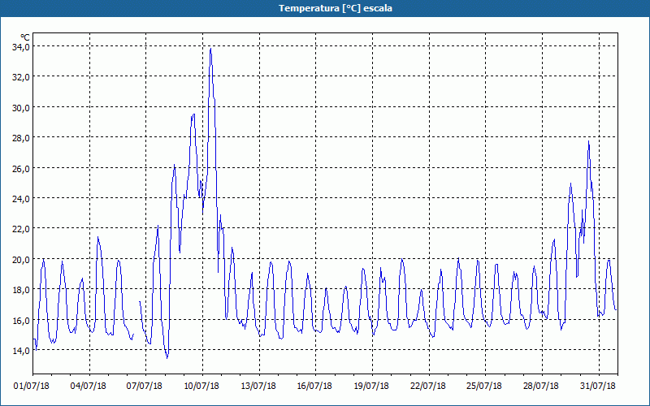Click the 04/07/18 date label
650x406 pixels.
pos(88,386)
